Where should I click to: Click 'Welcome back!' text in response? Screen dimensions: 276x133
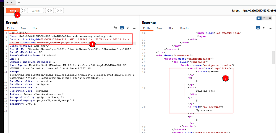point(206,91)
